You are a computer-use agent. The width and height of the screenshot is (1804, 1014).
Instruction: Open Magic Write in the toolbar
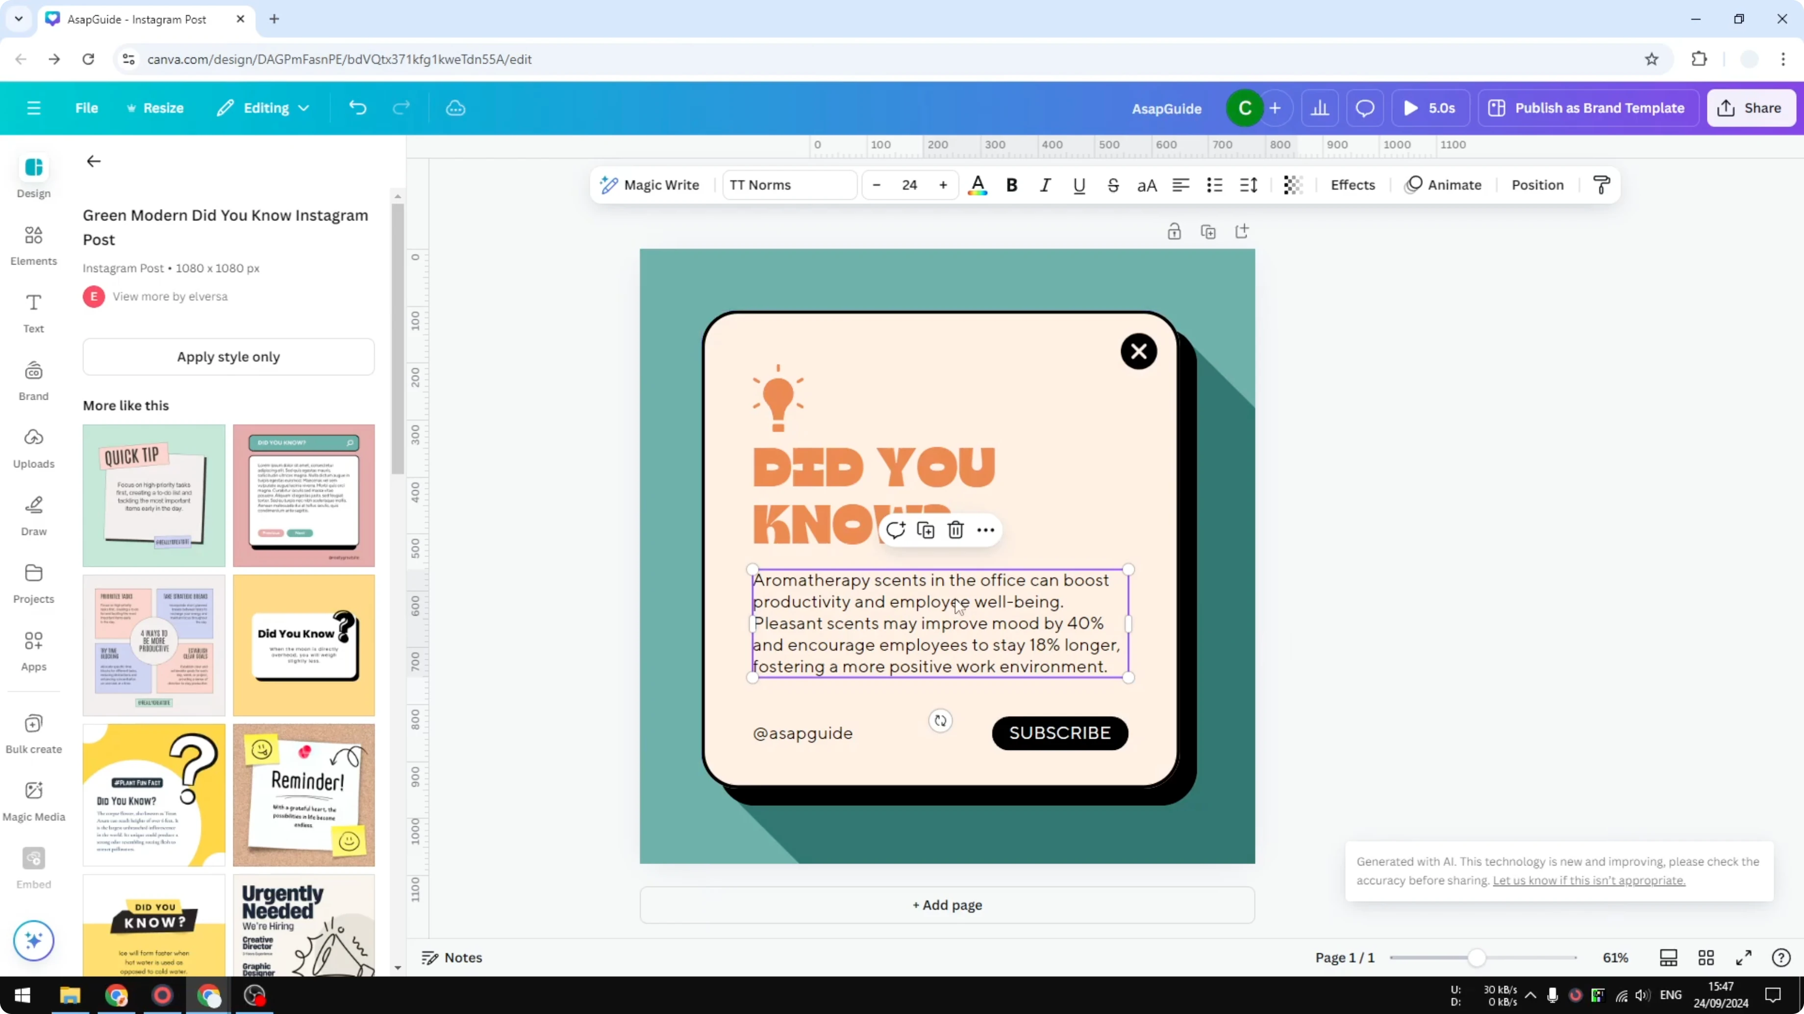(650, 185)
